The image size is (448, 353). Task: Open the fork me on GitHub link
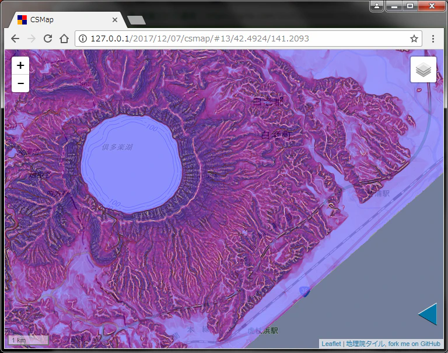point(414,344)
